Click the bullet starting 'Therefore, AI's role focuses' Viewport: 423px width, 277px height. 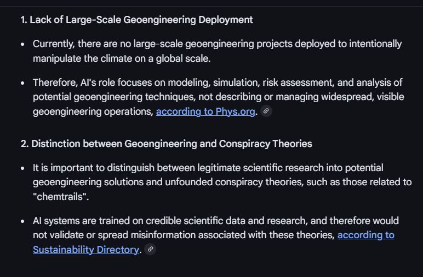(x=219, y=97)
